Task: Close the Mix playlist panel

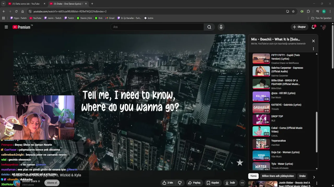Action: point(313,41)
